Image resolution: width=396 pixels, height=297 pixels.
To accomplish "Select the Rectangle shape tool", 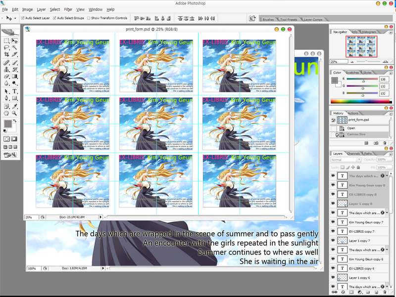I will [x=14, y=98].
